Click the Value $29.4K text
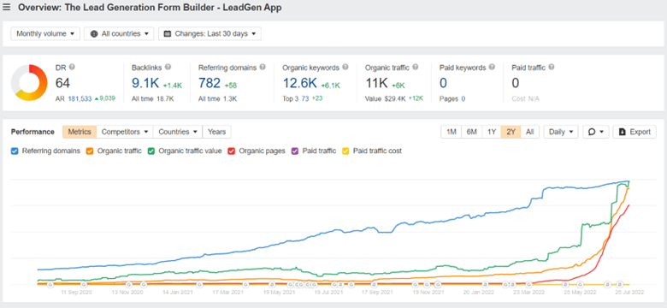 pos(385,98)
